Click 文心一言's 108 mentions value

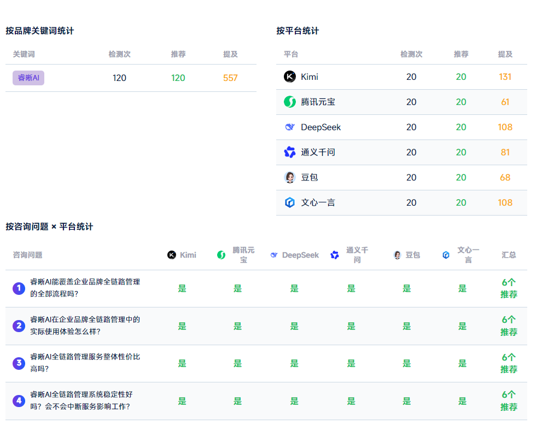point(505,202)
